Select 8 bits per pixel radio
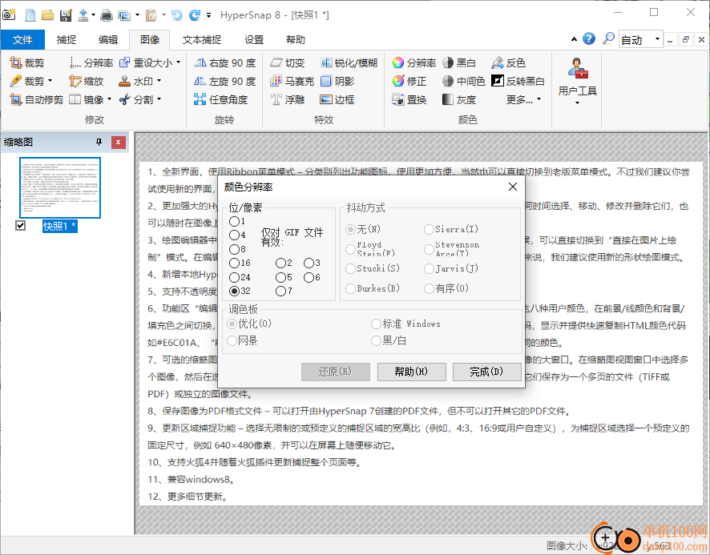Image resolution: width=710 pixels, height=555 pixels. 235,249
